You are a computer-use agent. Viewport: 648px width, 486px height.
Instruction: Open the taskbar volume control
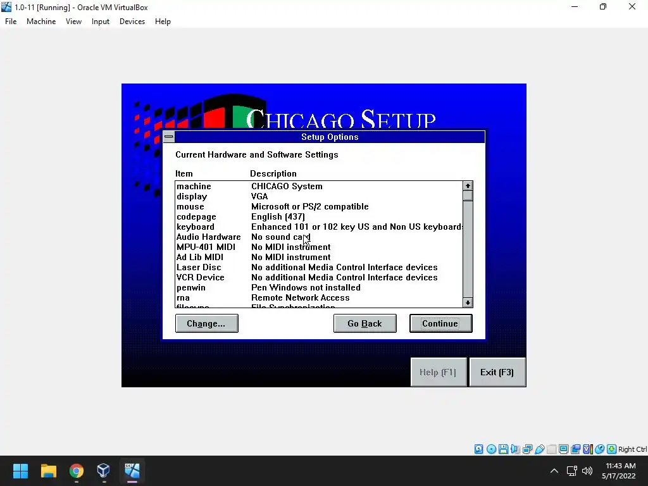coord(587,470)
